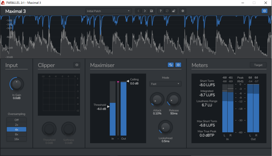Image resolution: width=272 pixels, height=156 pixels.
Task: Click the Maximiser Threshold arrow handle
Action: [108, 106]
